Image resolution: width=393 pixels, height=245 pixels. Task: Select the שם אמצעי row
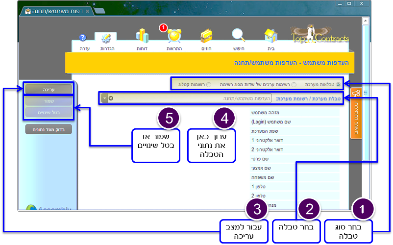(295, 168)
